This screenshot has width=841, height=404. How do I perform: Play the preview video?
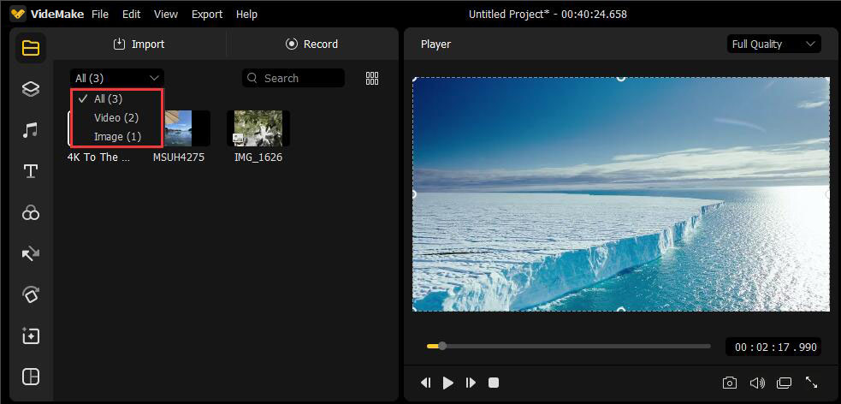(447, 383)
